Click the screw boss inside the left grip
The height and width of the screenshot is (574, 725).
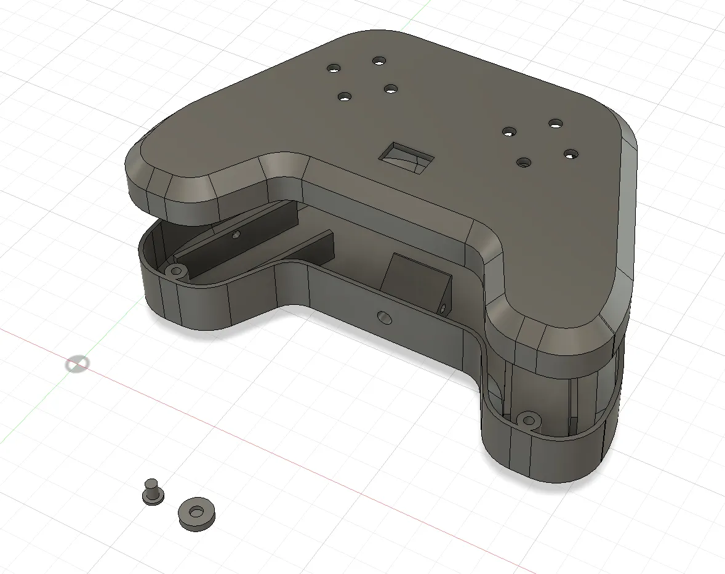(178, 270)
